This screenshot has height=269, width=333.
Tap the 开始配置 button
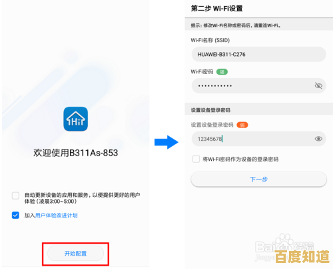point(75,253)
